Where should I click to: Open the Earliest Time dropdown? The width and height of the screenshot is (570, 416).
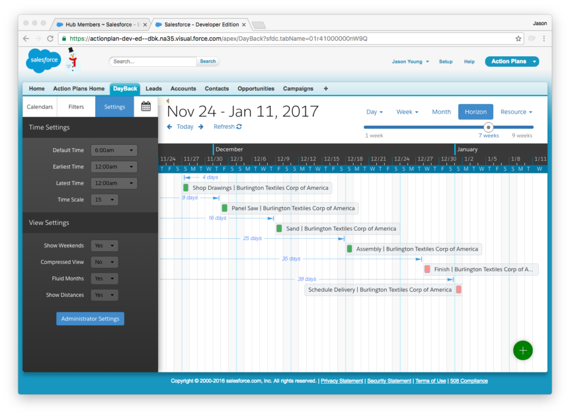coord(114,167)
